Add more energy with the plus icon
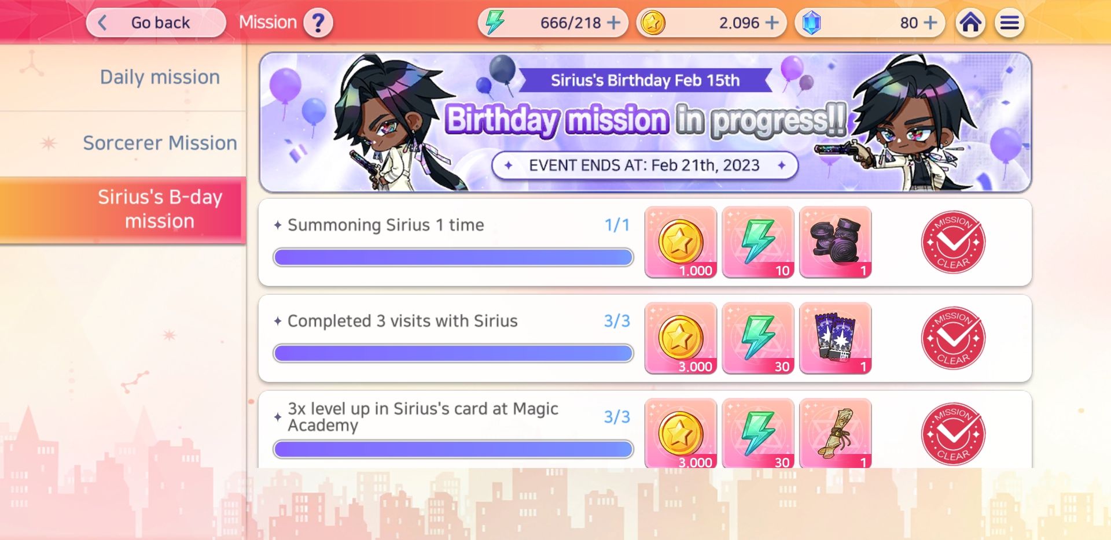Image resolution: width=1111 pixels, height=540 pixels. point(613,23)
